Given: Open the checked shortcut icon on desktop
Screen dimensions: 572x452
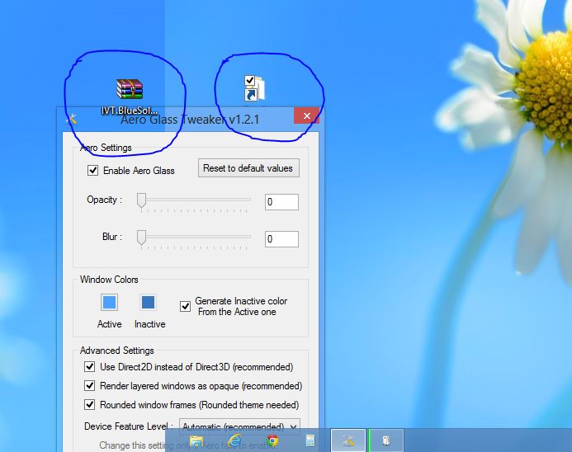Looking at the screenshot, I should tap(253, 87).
